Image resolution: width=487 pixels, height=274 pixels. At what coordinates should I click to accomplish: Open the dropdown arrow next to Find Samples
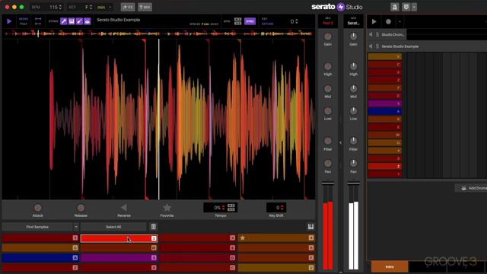pos(76,227)
